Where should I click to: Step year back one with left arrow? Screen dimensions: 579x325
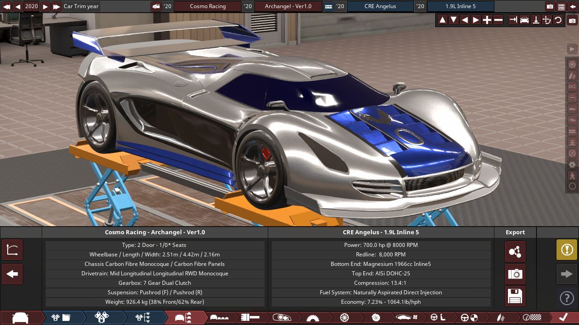(x=18, y=6)
